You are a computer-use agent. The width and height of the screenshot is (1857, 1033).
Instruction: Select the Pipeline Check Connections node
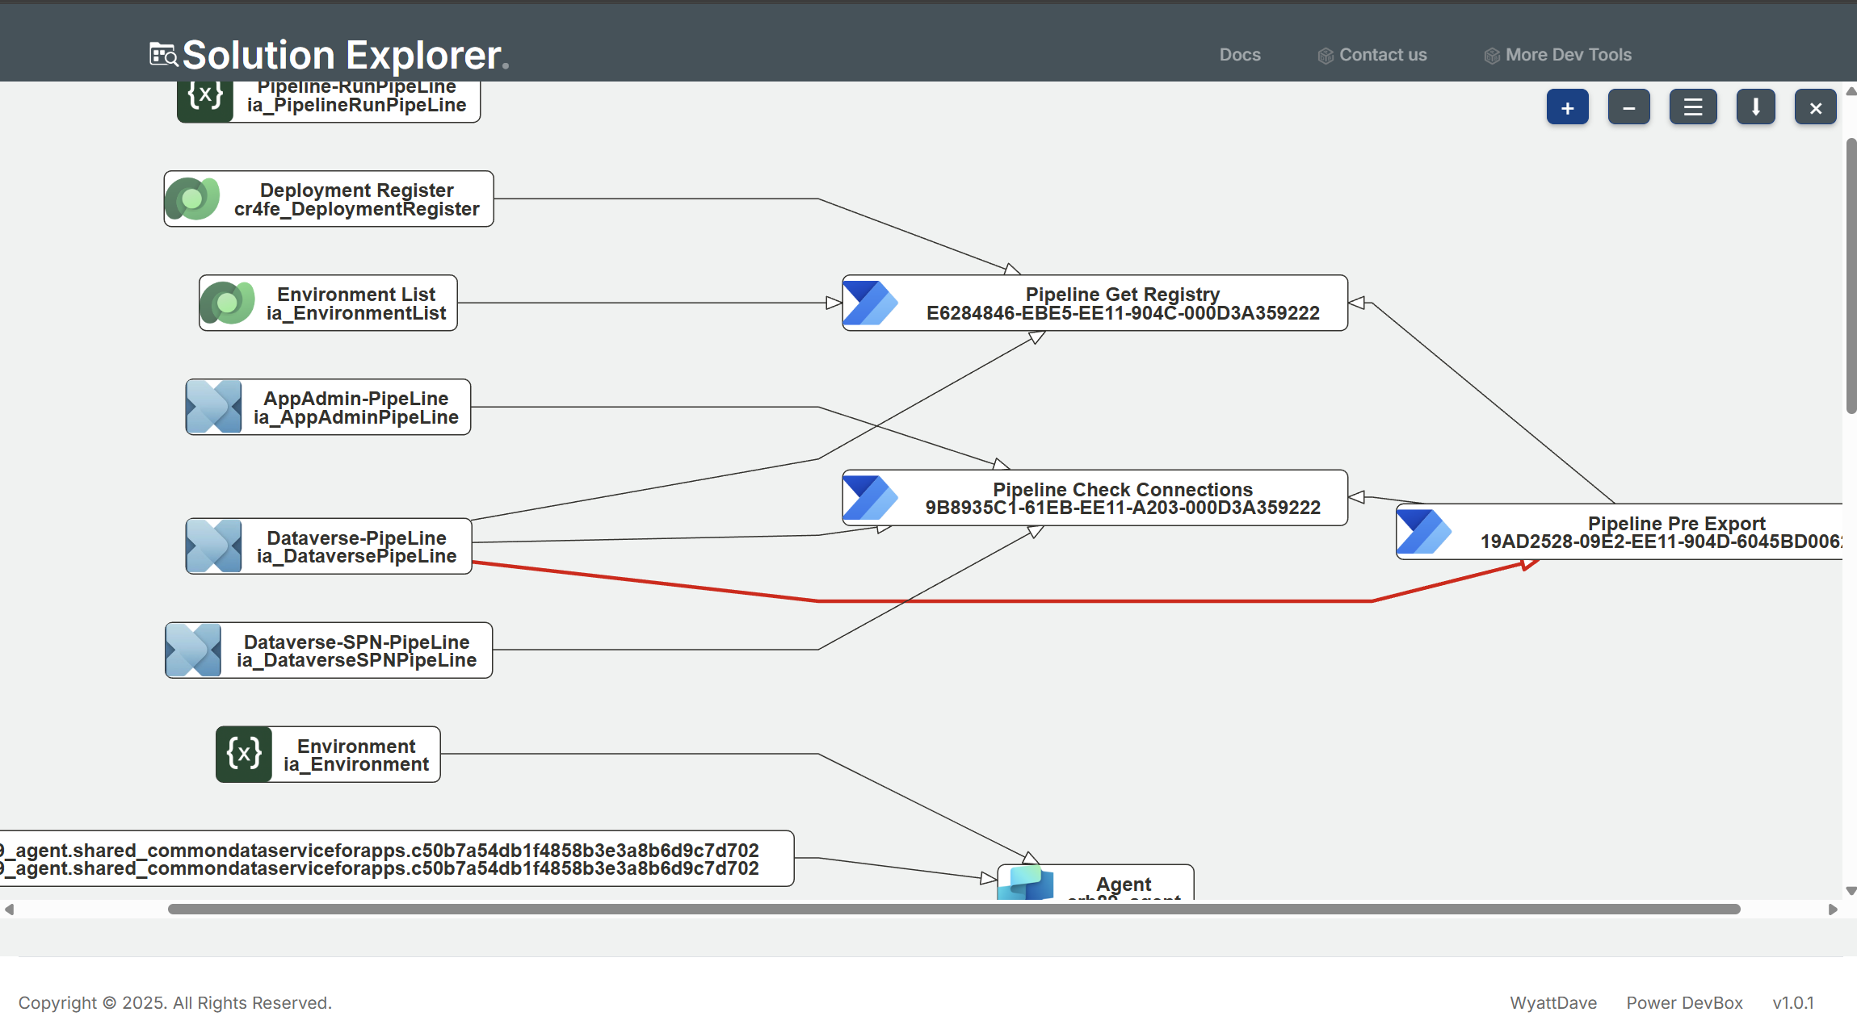[x=1122, y=498]
